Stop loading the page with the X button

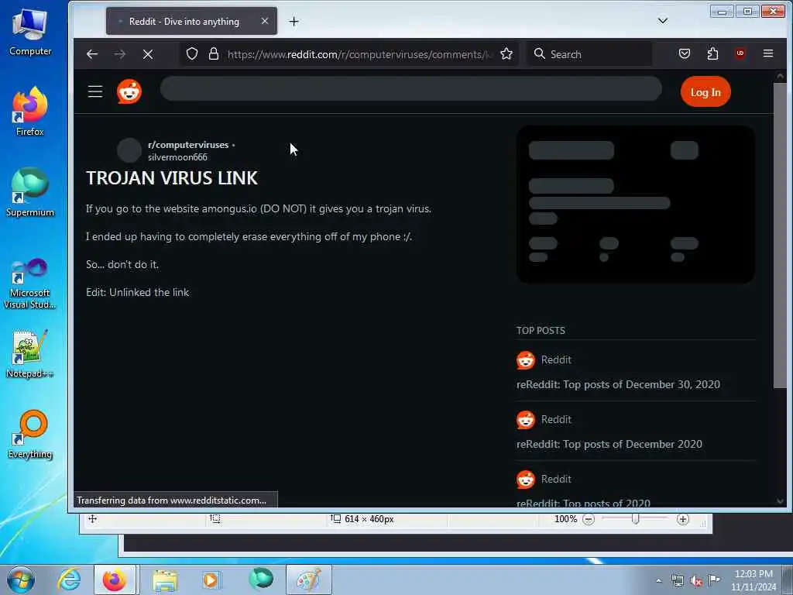tap(148, 54)
